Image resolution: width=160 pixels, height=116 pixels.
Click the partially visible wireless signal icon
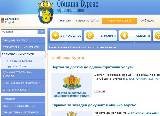coord(157,36)
